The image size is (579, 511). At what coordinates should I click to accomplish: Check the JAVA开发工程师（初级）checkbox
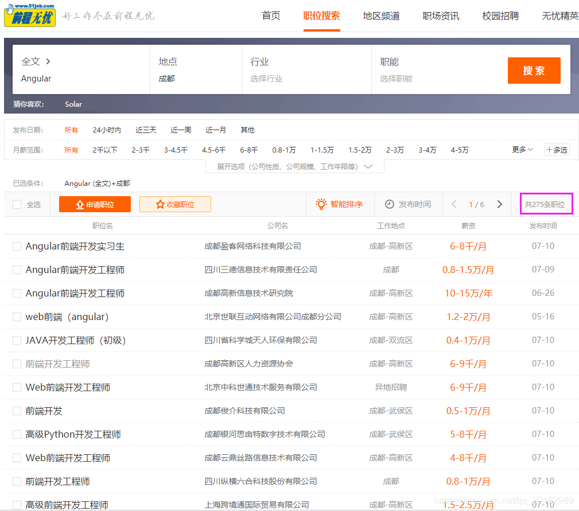click(x=17, y=340)
